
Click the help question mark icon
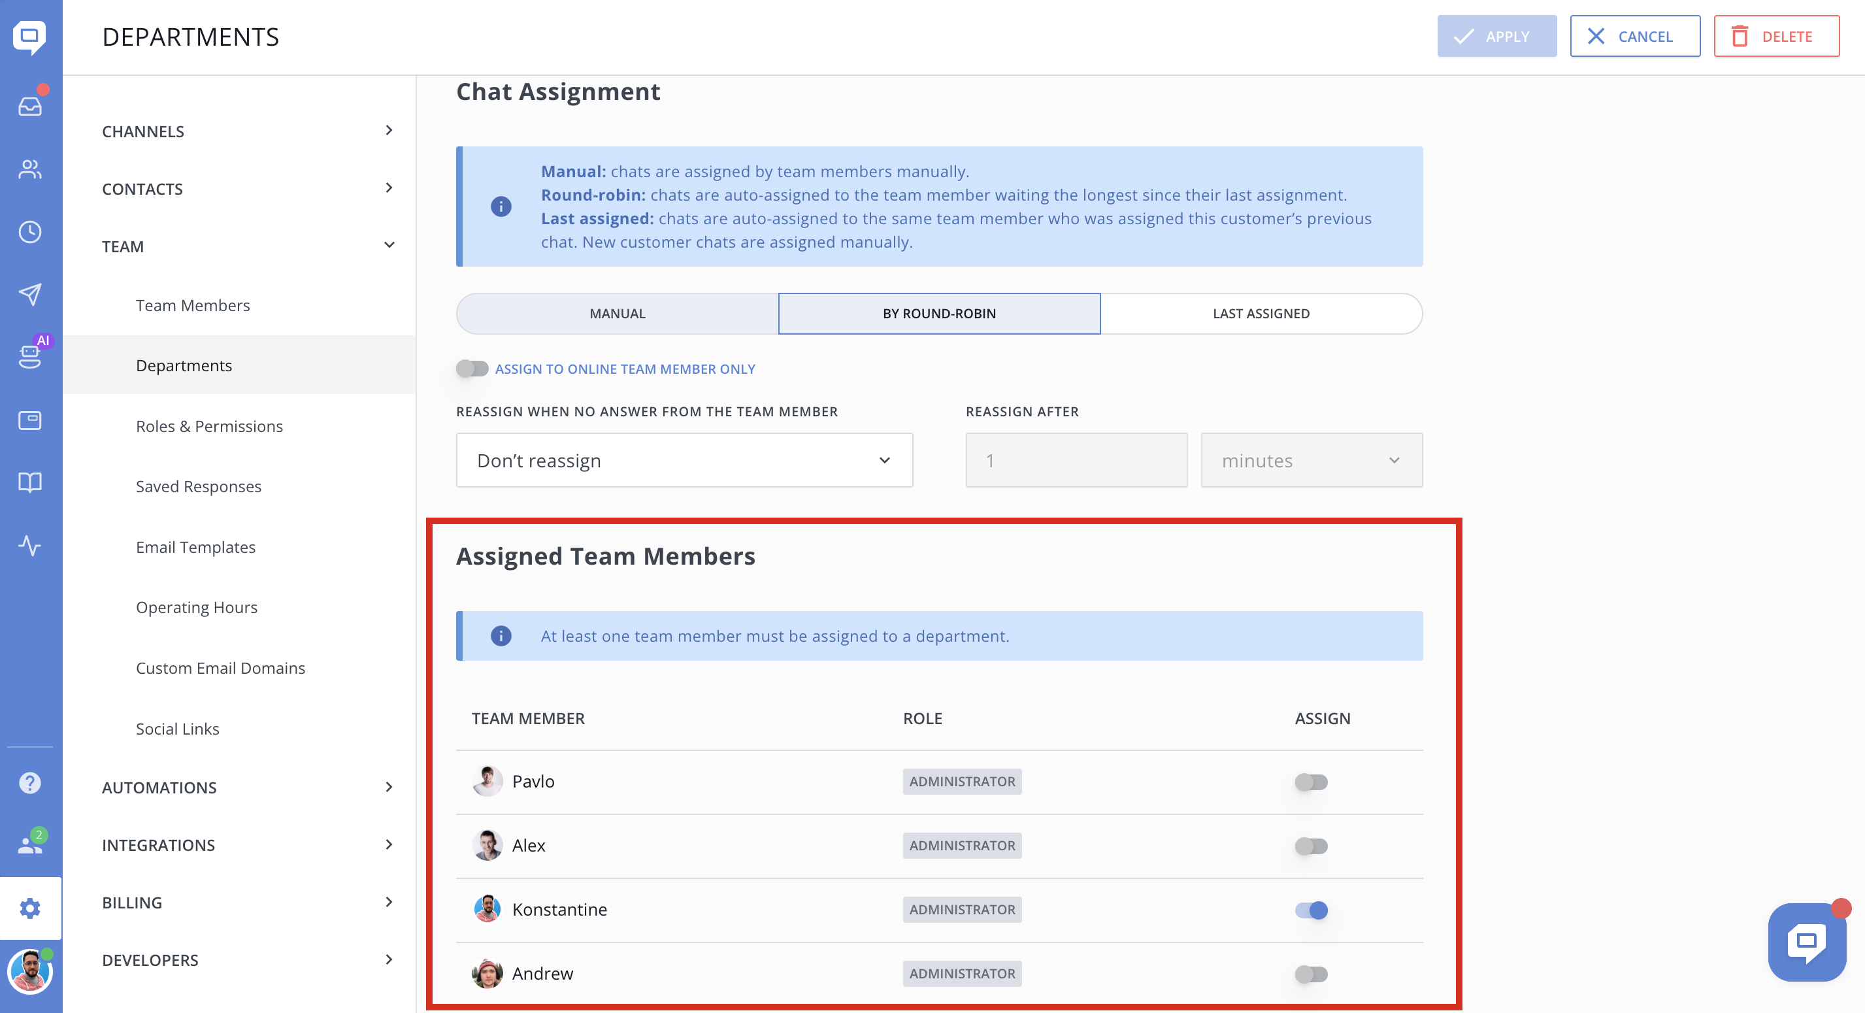(29, 783)
